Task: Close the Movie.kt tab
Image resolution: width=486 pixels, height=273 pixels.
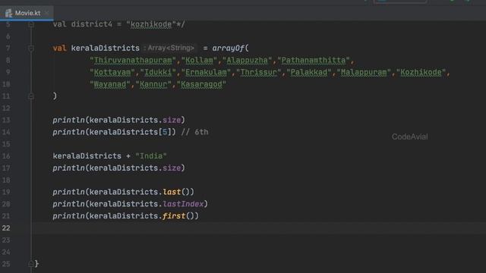Action: [x=46, y=13]
